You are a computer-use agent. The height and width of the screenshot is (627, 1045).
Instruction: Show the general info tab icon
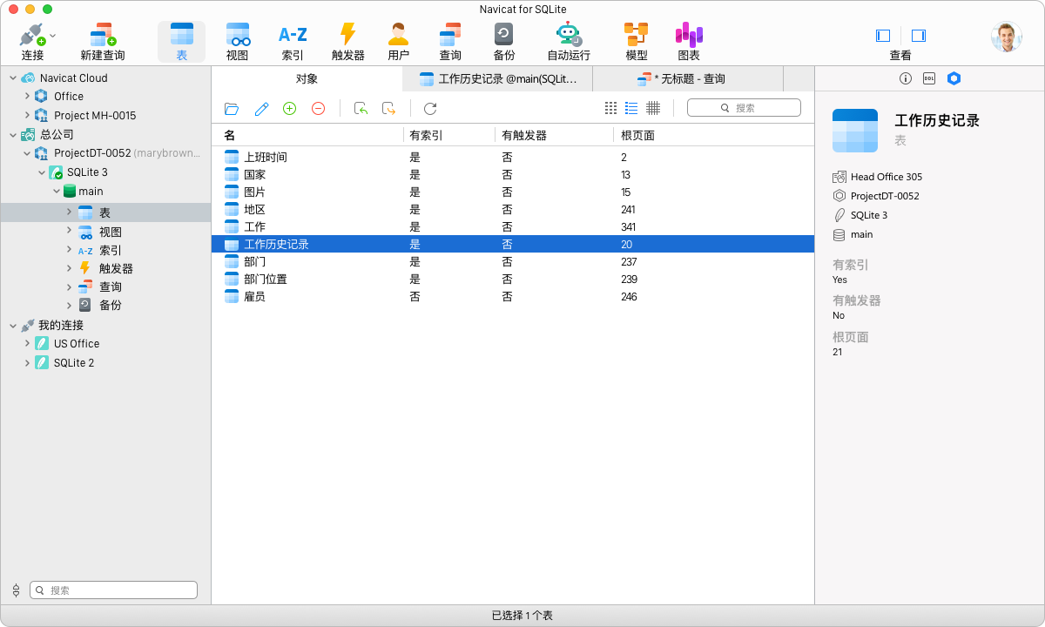(x=905, y=78)
